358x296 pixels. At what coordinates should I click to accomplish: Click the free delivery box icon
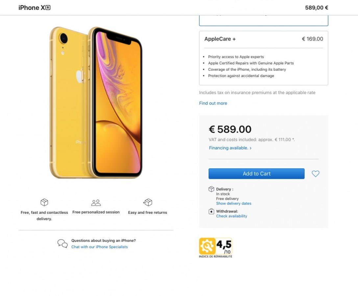pyautogui.click(x=44, y=202)
